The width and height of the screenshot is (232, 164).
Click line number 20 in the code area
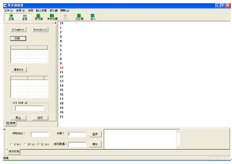pyautogui.click(x=62, y=112)
